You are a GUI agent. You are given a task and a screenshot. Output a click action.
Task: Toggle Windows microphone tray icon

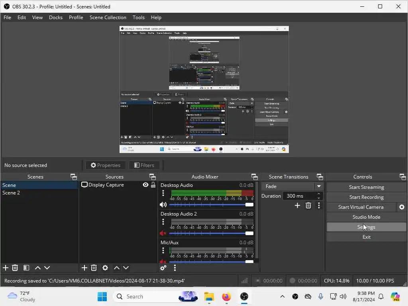point(321,296)
